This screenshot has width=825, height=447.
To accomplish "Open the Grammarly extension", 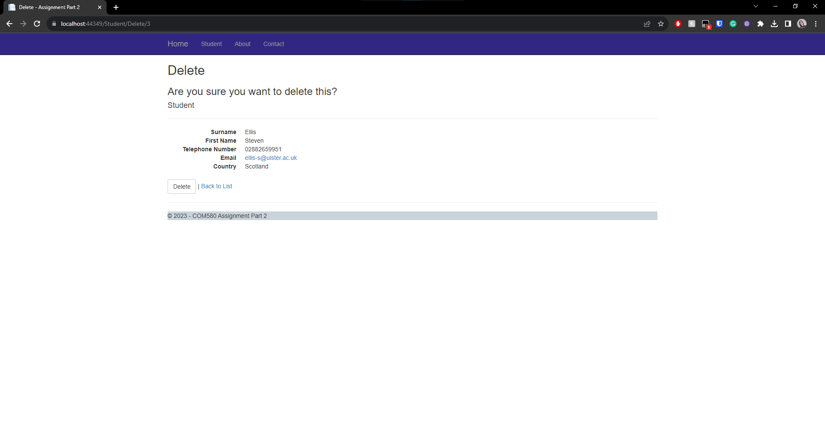I will pyautogui.click(x=733, y=24).
